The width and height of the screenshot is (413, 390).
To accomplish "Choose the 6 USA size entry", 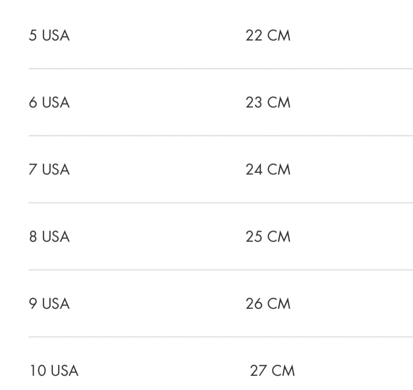I will [49, 102].
